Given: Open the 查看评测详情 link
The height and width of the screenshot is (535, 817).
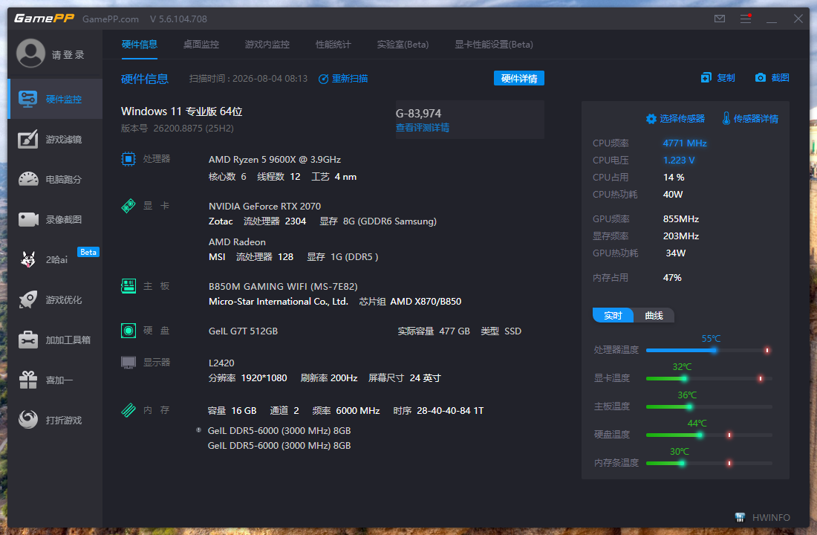Looking at the screenshot, I should coord(422,128).
